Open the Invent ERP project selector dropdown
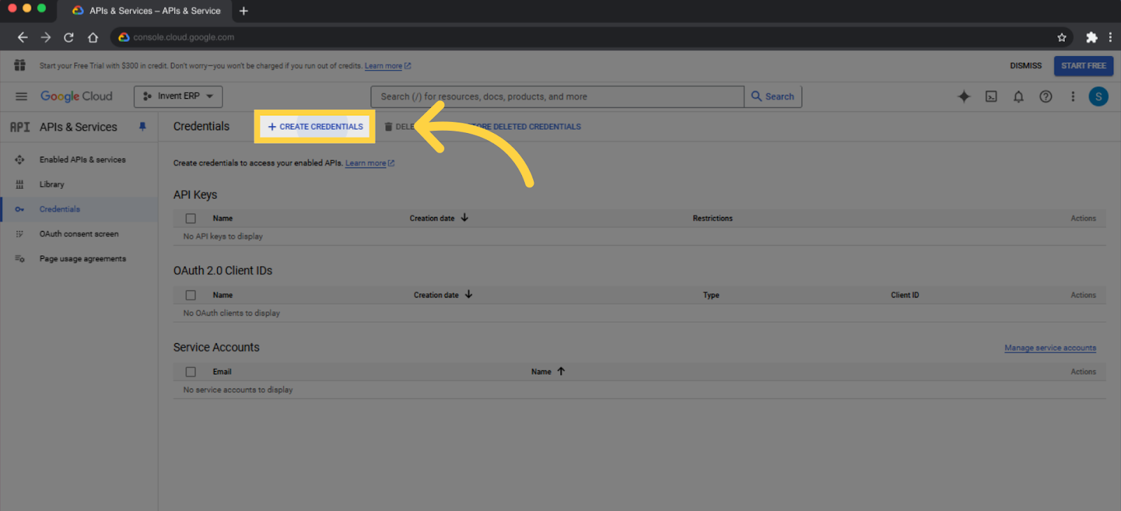 coord(178,97)
